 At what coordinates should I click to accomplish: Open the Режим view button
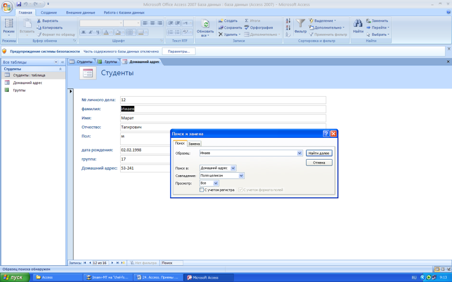pos(9,27)
